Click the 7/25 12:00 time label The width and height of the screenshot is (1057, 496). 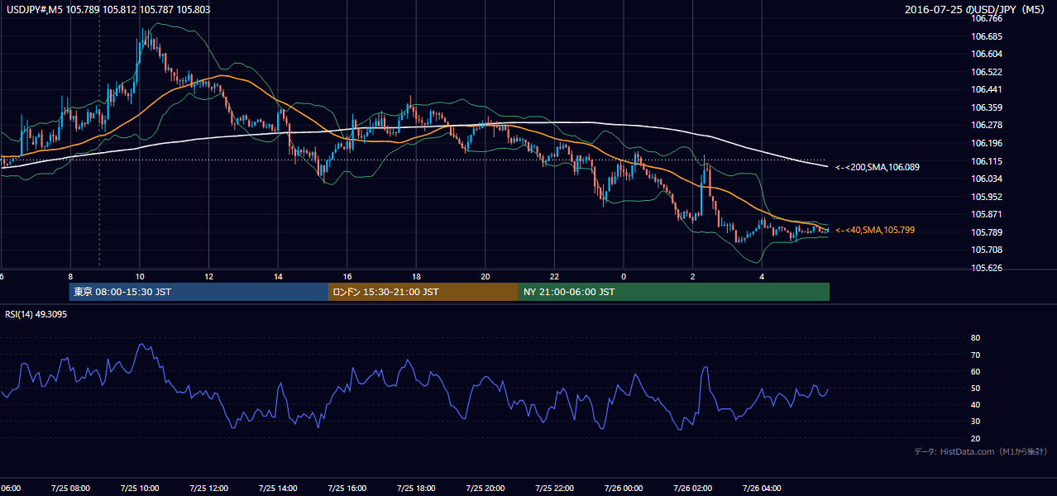pyautogui.click(x=208, y=488)
